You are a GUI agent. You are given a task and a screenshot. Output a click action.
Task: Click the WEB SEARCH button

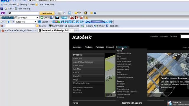(x=47, y=13)
